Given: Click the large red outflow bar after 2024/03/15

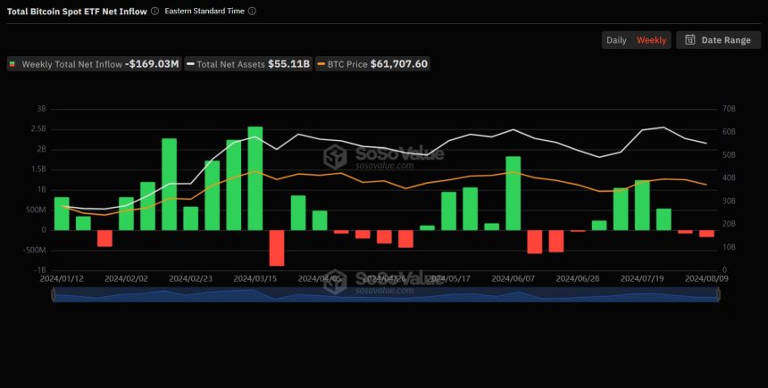Looking at the screenshot, I should point(277,247).
